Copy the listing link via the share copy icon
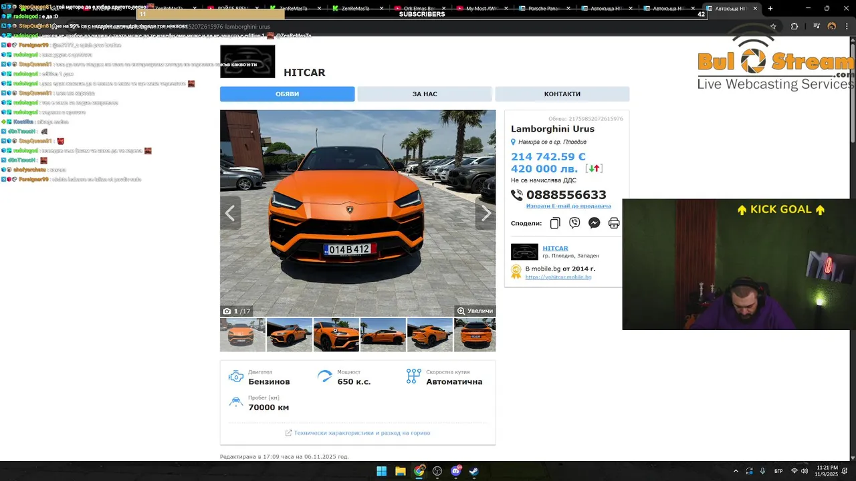The image size is (856, 481). (555, 223)
